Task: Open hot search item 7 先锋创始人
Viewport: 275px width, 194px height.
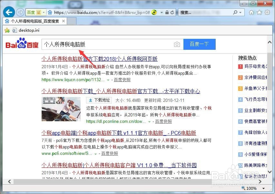Action: coord(252,132)
